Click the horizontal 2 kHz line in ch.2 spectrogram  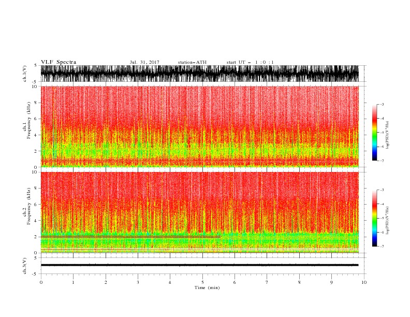pos(131,237)
